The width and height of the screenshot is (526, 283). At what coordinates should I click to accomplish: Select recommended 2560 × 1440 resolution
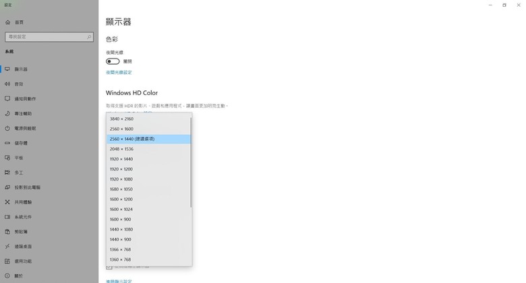tap(148, 139)
